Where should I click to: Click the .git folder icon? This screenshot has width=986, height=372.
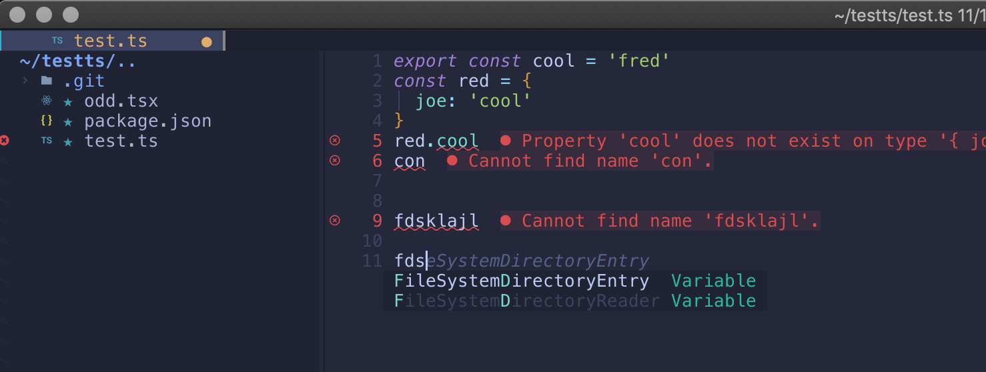(46, 81)
